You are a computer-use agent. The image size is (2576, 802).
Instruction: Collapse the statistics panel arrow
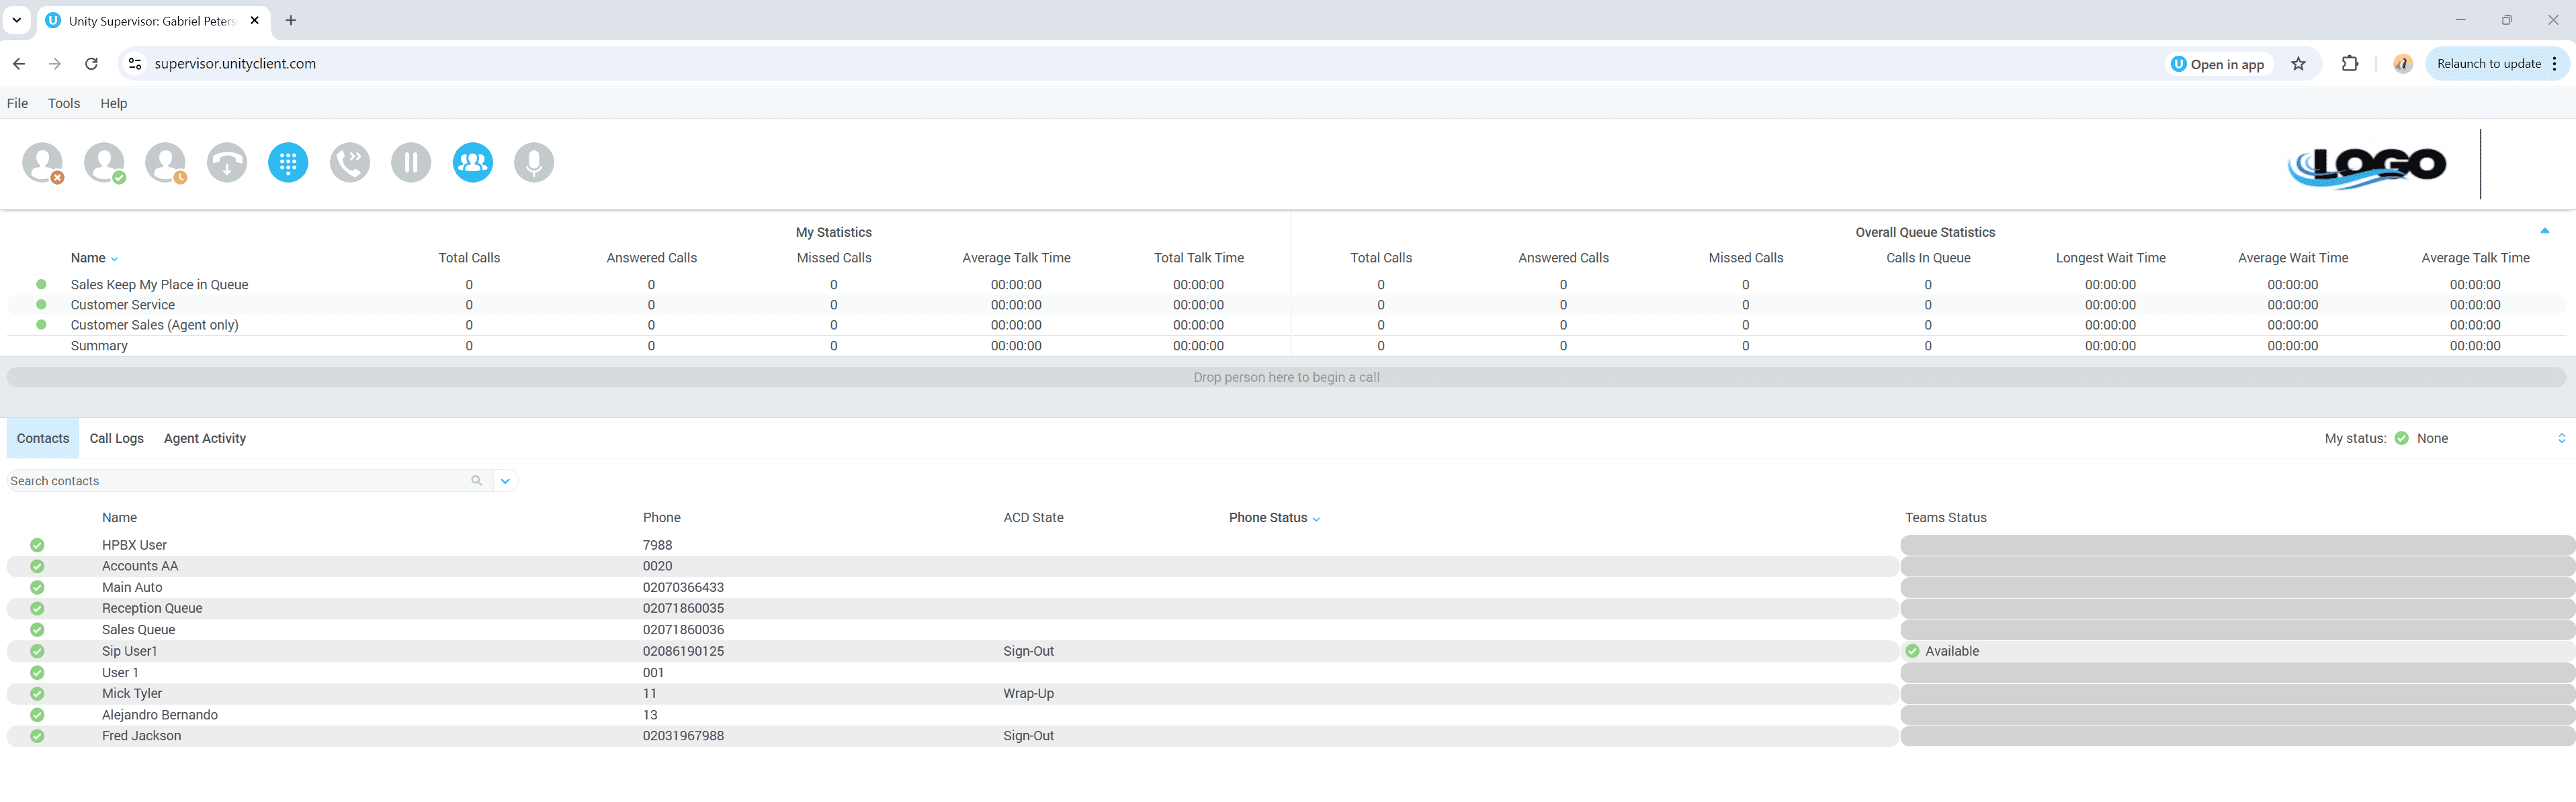[2544, 231]
